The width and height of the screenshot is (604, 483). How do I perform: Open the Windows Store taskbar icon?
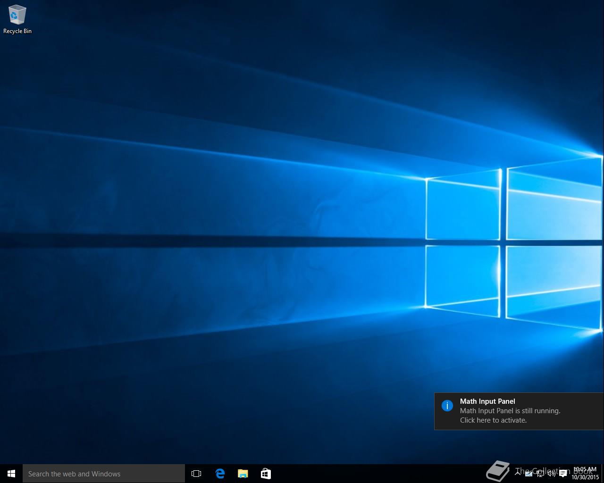click(x=266, y=474)
